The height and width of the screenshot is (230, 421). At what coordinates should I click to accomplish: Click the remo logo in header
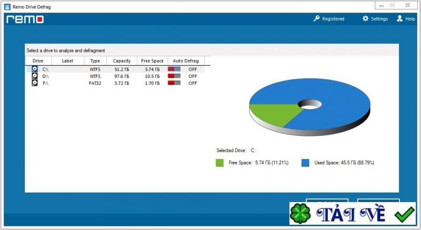25,19
